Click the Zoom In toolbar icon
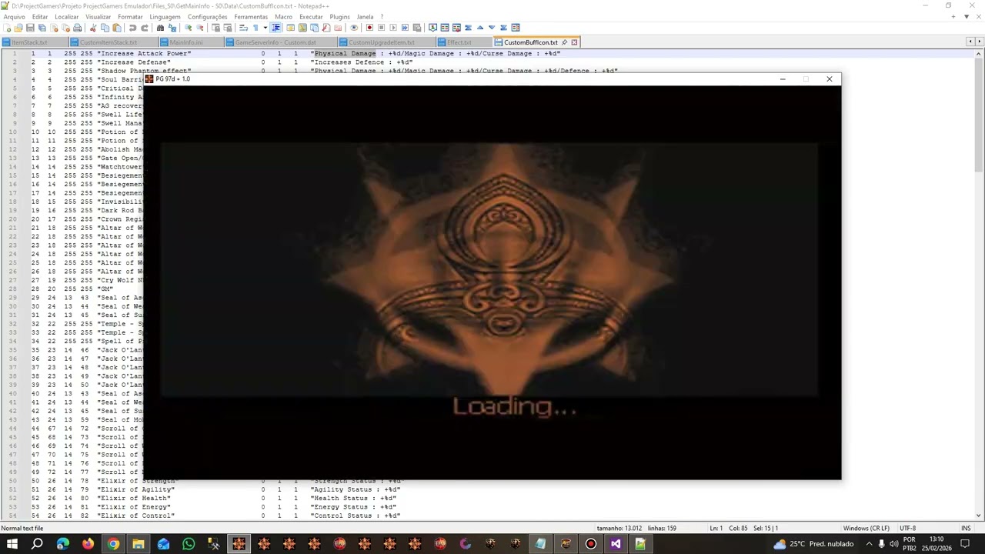This screenshot has width=985, height=554. point(188,28)
